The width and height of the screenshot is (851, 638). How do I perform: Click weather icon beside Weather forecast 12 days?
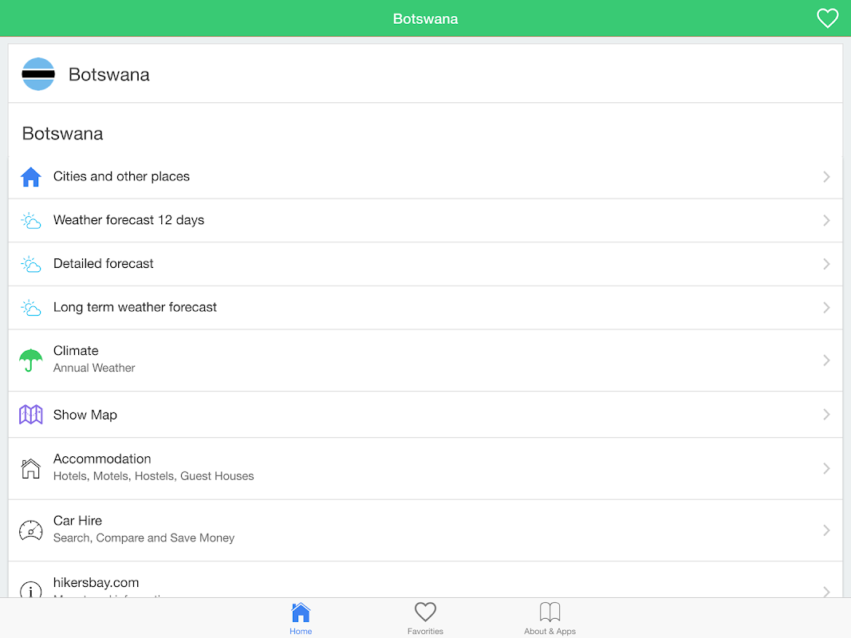point(31,220)
